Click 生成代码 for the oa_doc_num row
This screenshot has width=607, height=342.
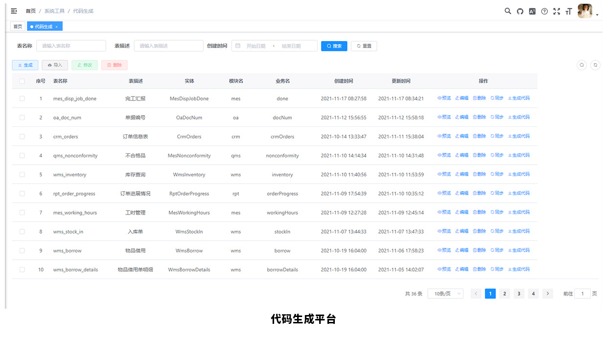tap(519, 118)
